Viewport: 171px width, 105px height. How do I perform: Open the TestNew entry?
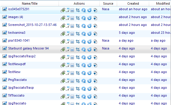[14, 72]
